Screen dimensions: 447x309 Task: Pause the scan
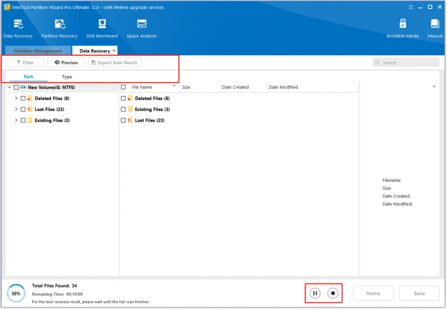point(315,293)
